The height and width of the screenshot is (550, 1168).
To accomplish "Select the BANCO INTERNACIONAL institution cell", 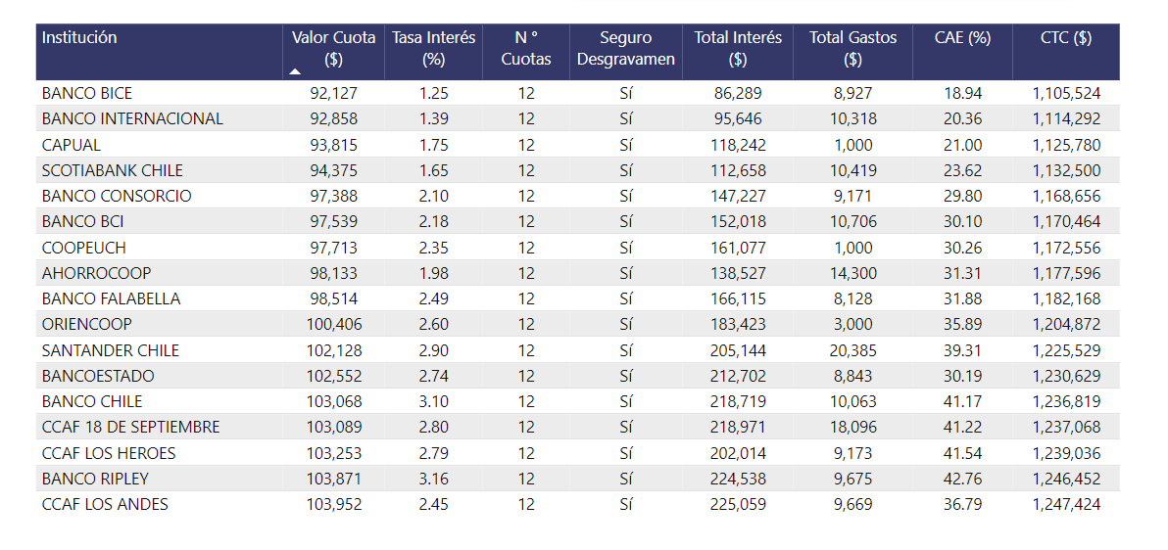I will 132,119.
